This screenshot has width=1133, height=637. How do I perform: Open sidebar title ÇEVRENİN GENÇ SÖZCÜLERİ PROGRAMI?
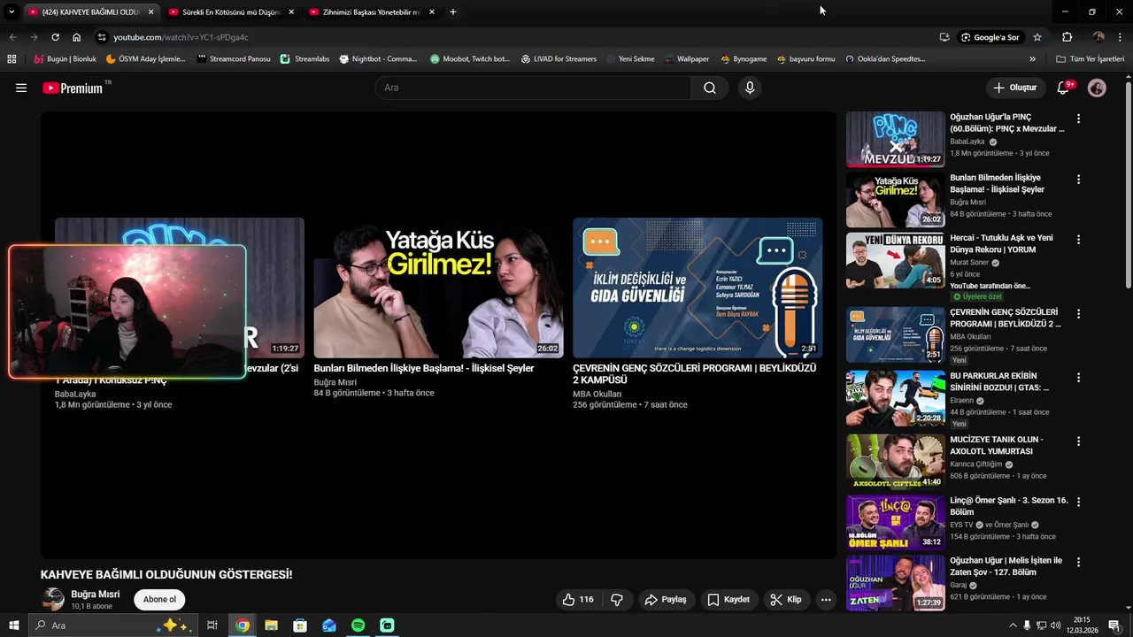click(x=1006, y=318)
